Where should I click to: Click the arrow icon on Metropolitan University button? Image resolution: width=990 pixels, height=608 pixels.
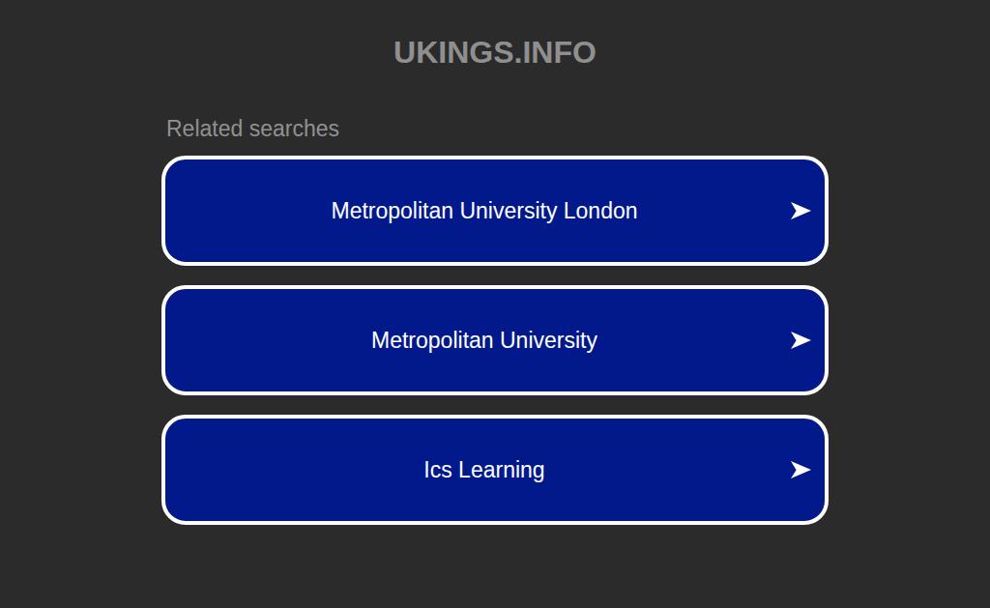pos(800,340)
